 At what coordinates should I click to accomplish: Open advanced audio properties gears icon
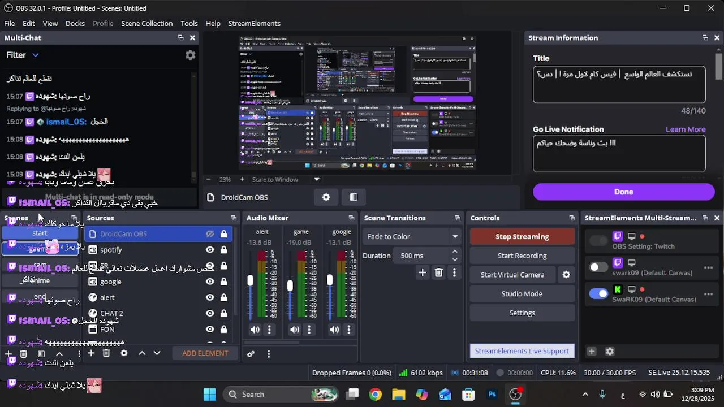point(251,354)
